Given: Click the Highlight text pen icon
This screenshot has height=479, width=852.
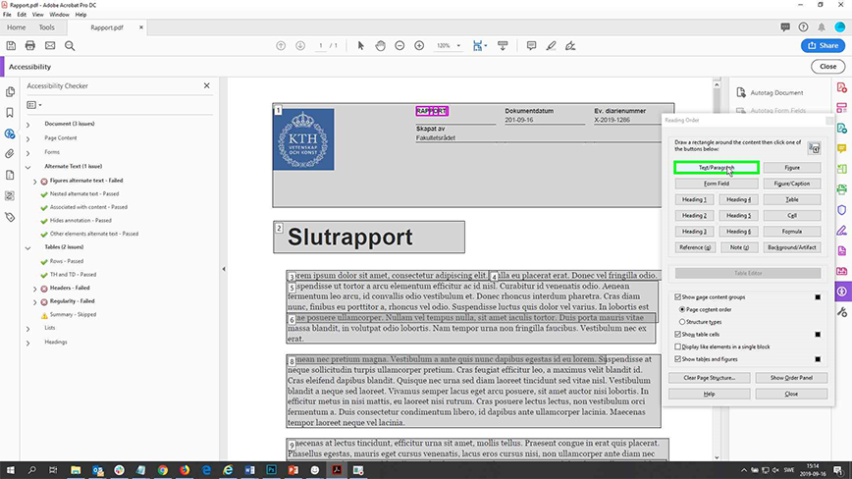Looking at the screenshot, I should click(x=551, y=46).
